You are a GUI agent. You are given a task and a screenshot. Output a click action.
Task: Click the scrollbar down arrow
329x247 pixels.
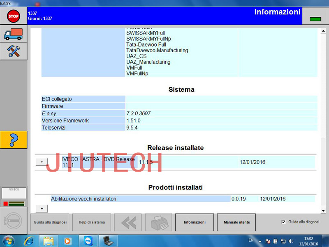pyautogui.click(x=323, y=210)
